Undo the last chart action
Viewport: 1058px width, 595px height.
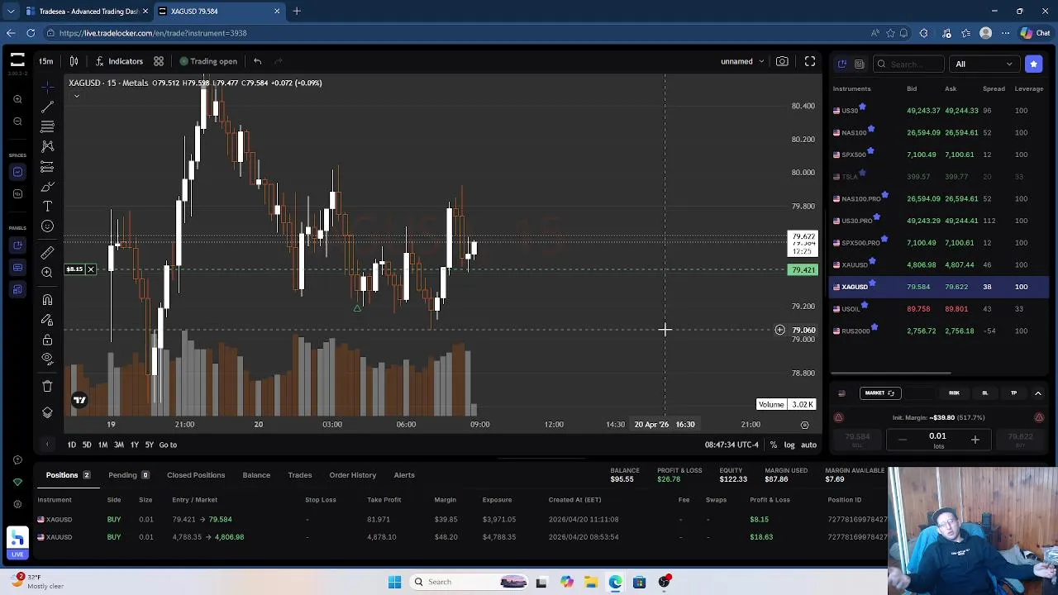[258, 61]
